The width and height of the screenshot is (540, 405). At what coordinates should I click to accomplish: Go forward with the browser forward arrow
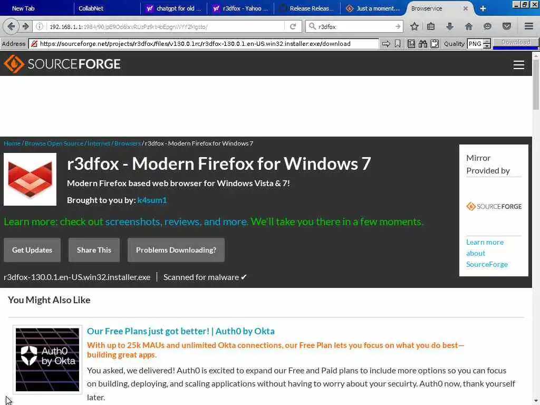coord(25,26)
